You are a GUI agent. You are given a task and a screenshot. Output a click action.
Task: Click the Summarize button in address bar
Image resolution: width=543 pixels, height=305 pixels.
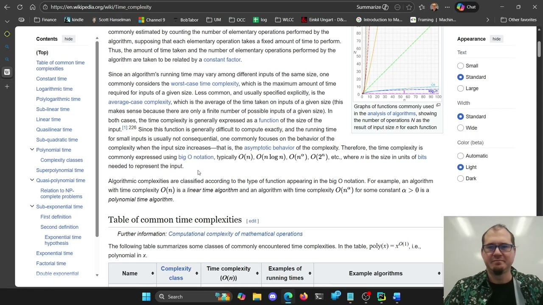[372, 7]
